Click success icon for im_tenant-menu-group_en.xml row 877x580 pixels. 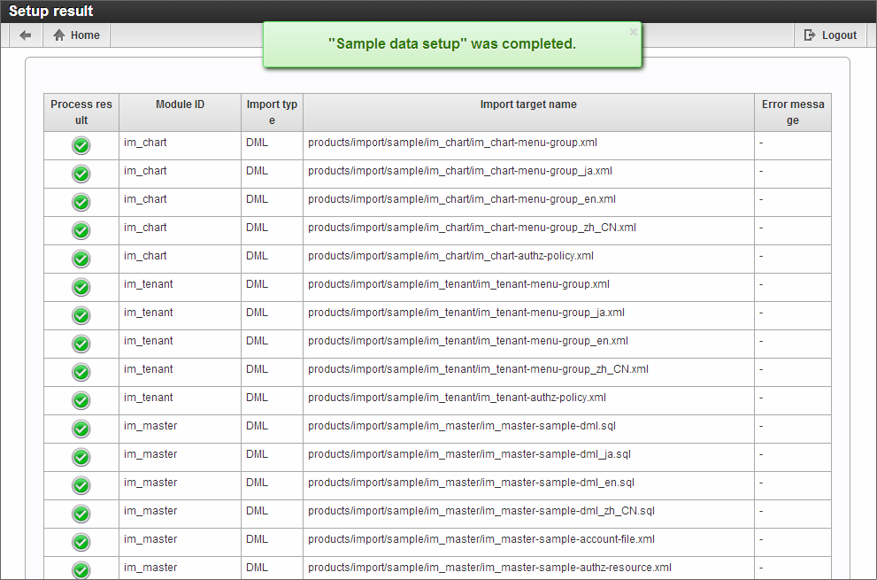pos(81,344)
